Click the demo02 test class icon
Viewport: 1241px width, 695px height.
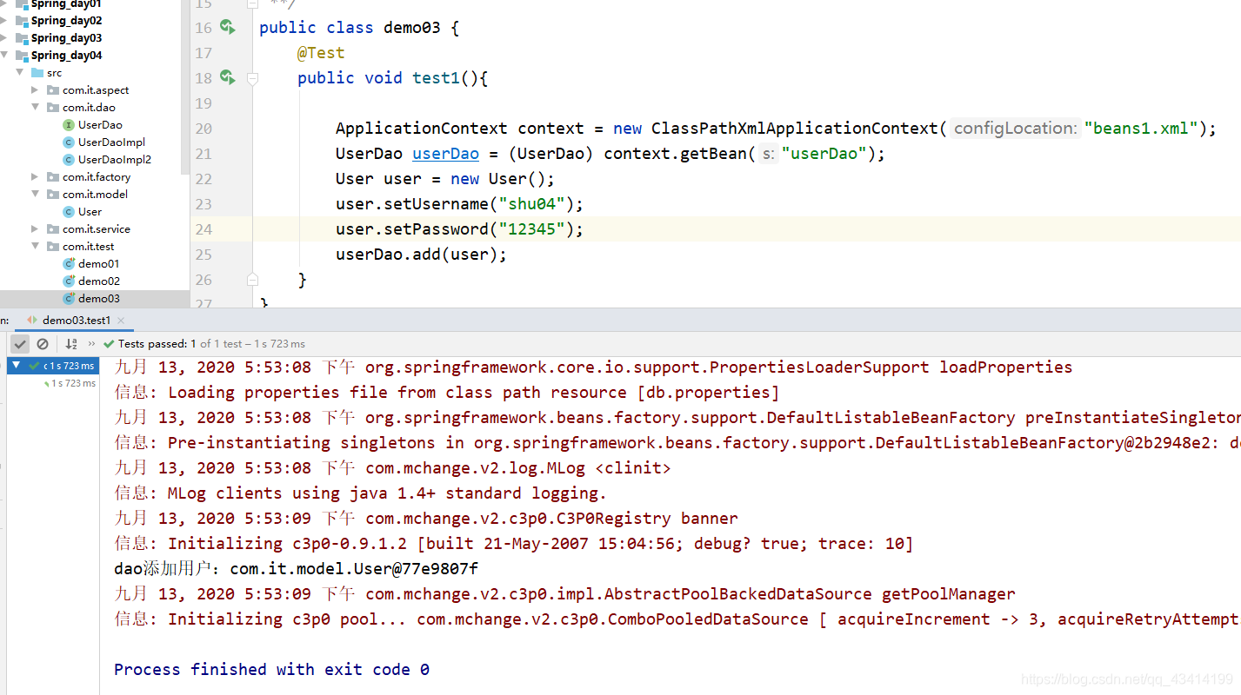[x=69, y=281]
